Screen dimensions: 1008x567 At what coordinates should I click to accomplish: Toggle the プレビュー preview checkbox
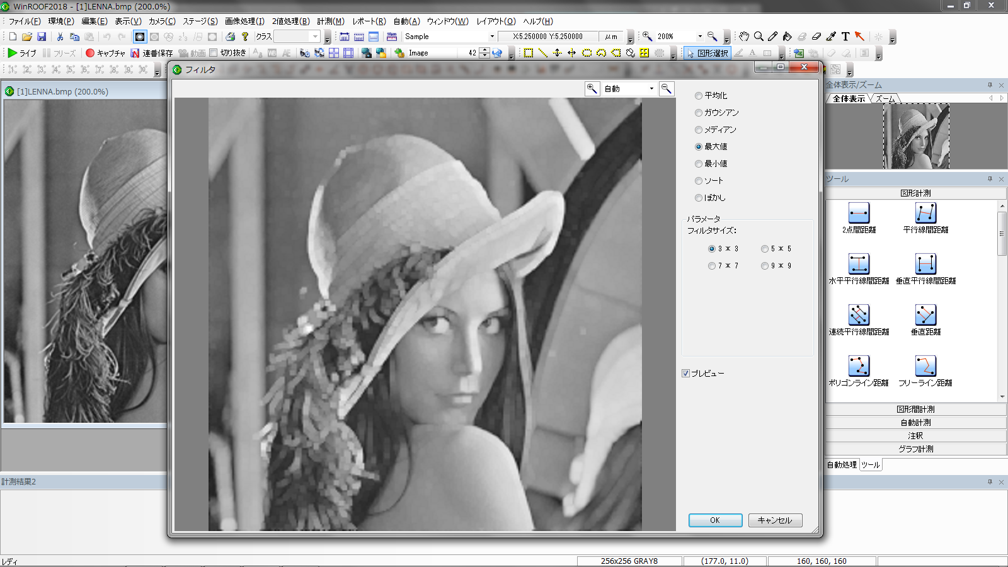coord(703,374)
